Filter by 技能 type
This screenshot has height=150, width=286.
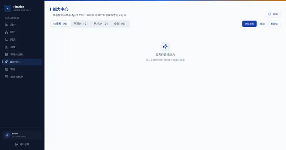coord(262,24)
